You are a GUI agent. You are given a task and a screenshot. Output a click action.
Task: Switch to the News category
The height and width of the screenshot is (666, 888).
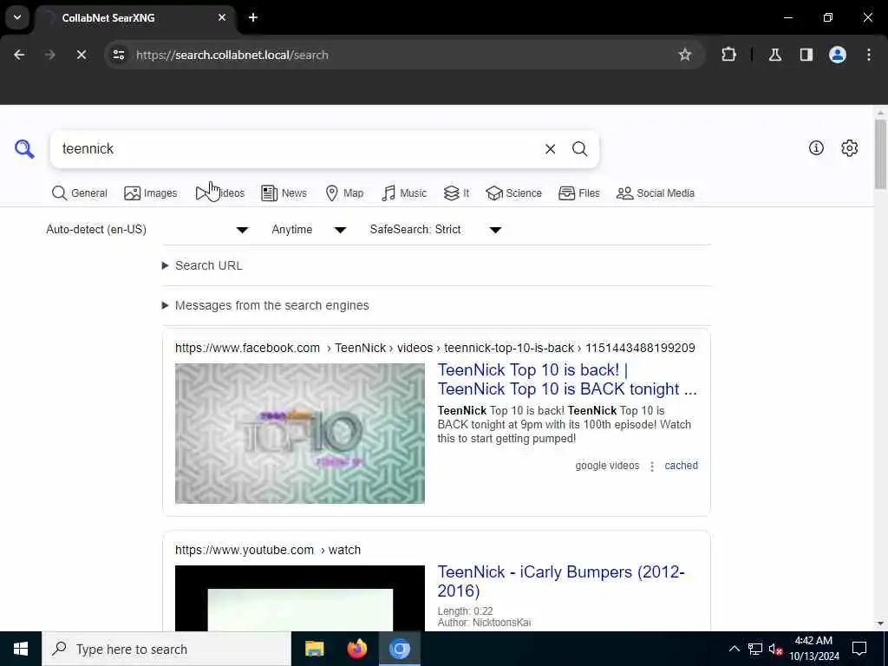click(x=284, y=193)
